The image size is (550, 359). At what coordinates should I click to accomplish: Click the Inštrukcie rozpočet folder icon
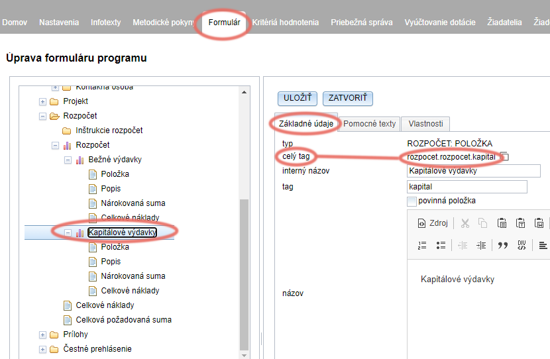click(x=67, y=130)
